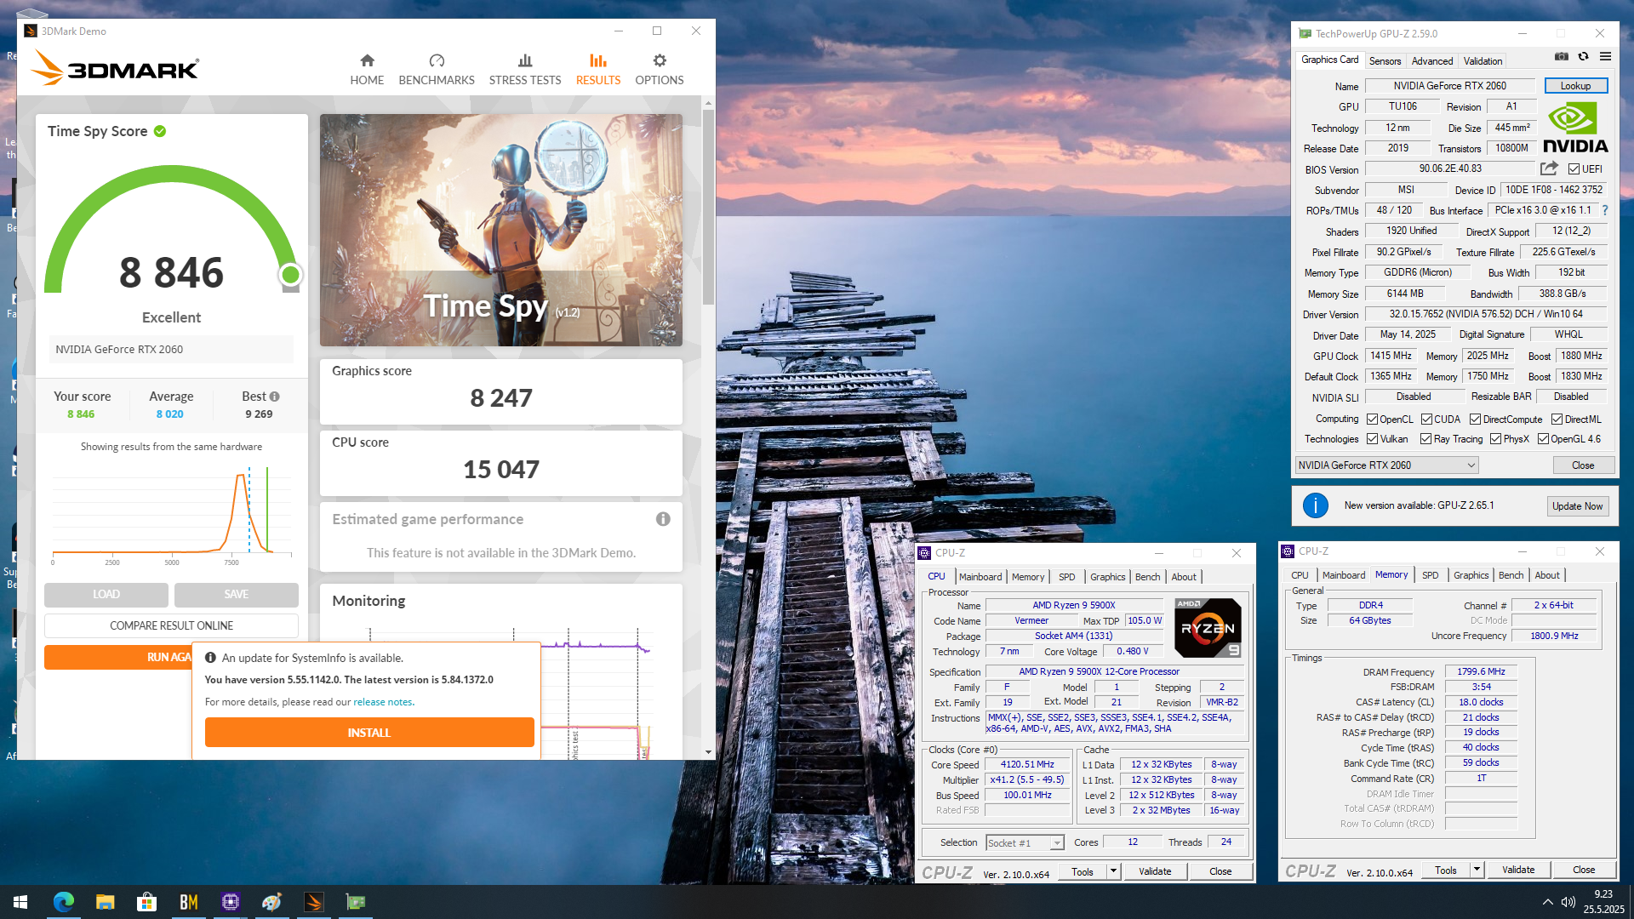This screenshot has width=1634, height=919.
Task: Click info icon next to Best score
Action: [274, 397]
